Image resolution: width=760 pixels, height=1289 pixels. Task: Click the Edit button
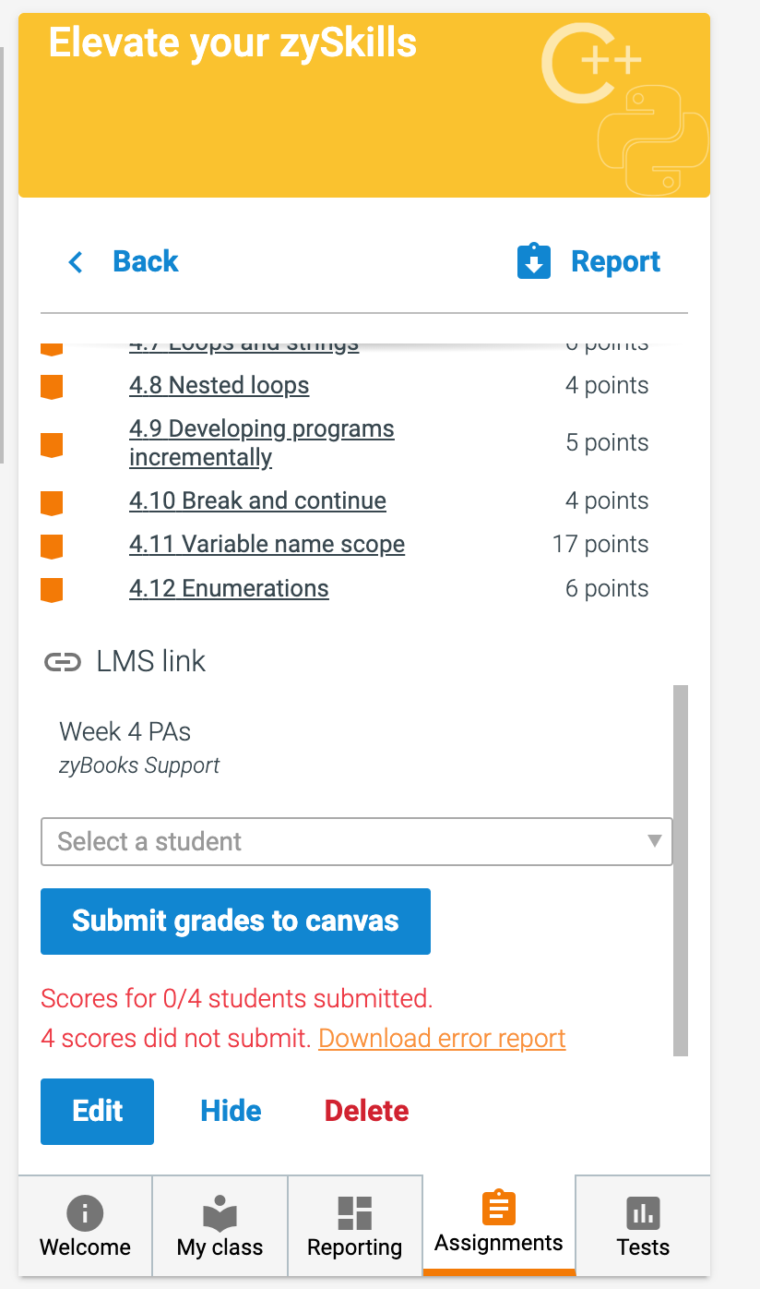coord(97,1111)
